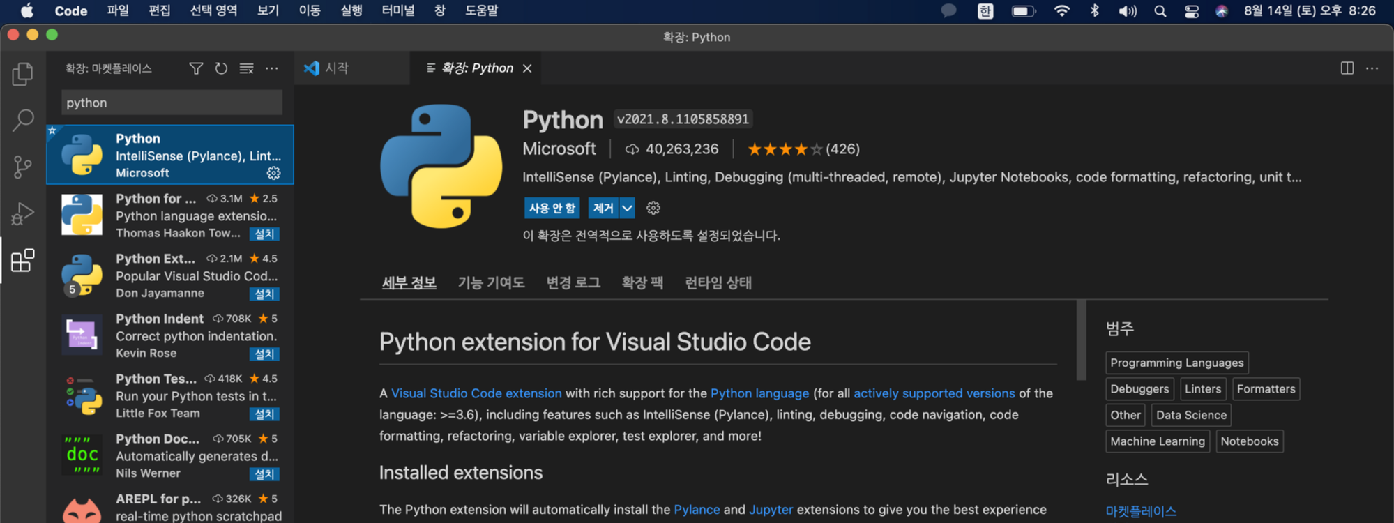Image resolution: width=1394 pixels, height=523 pixels.
Task: Open the 선택 영역 menu
Action: [214, 10]
